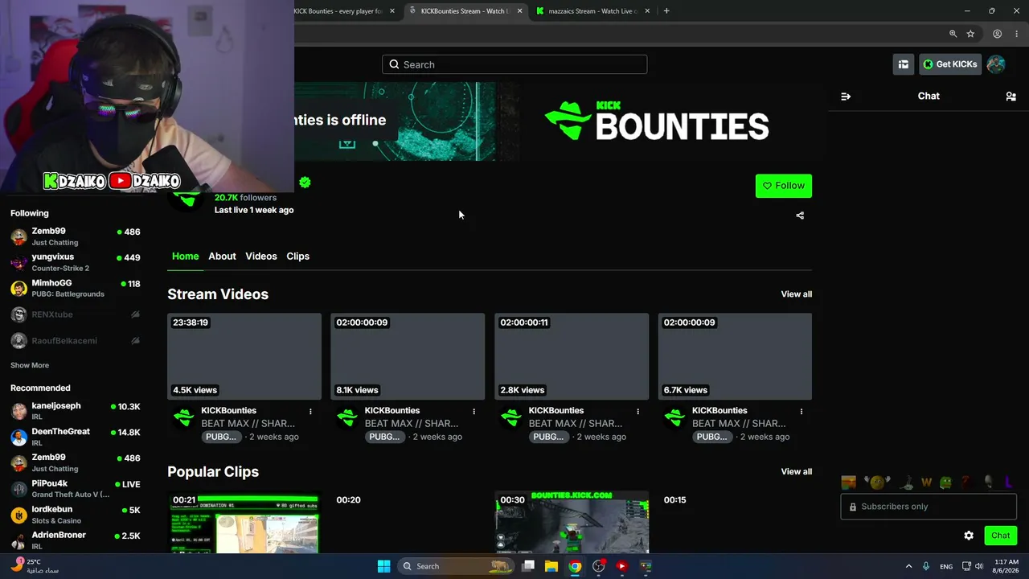Open options menu for 8.1K views video

pos(474,412)
